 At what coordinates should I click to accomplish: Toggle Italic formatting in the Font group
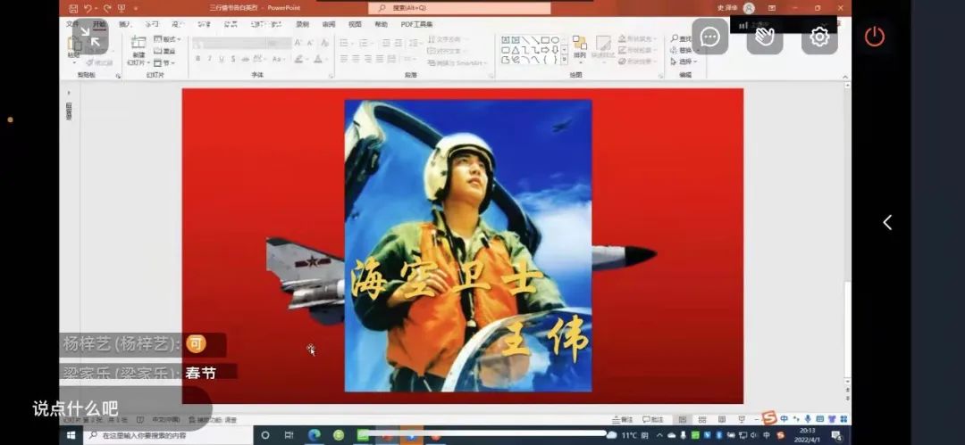tap(209, 59)
